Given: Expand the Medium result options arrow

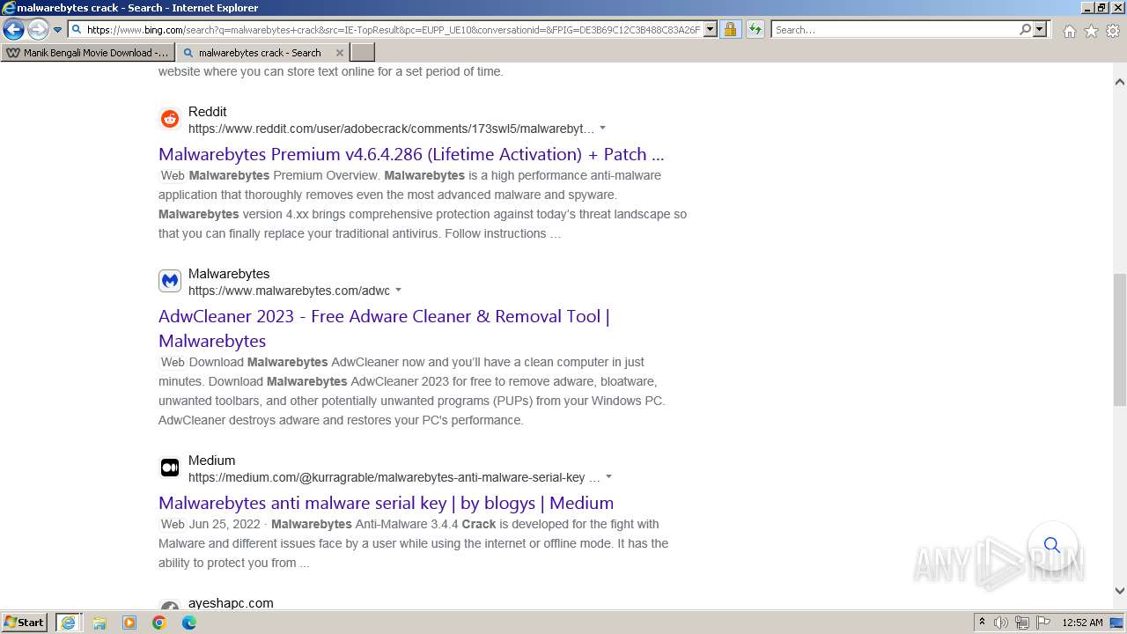Looking at the screenshot, I should click(x=608, y=477).
